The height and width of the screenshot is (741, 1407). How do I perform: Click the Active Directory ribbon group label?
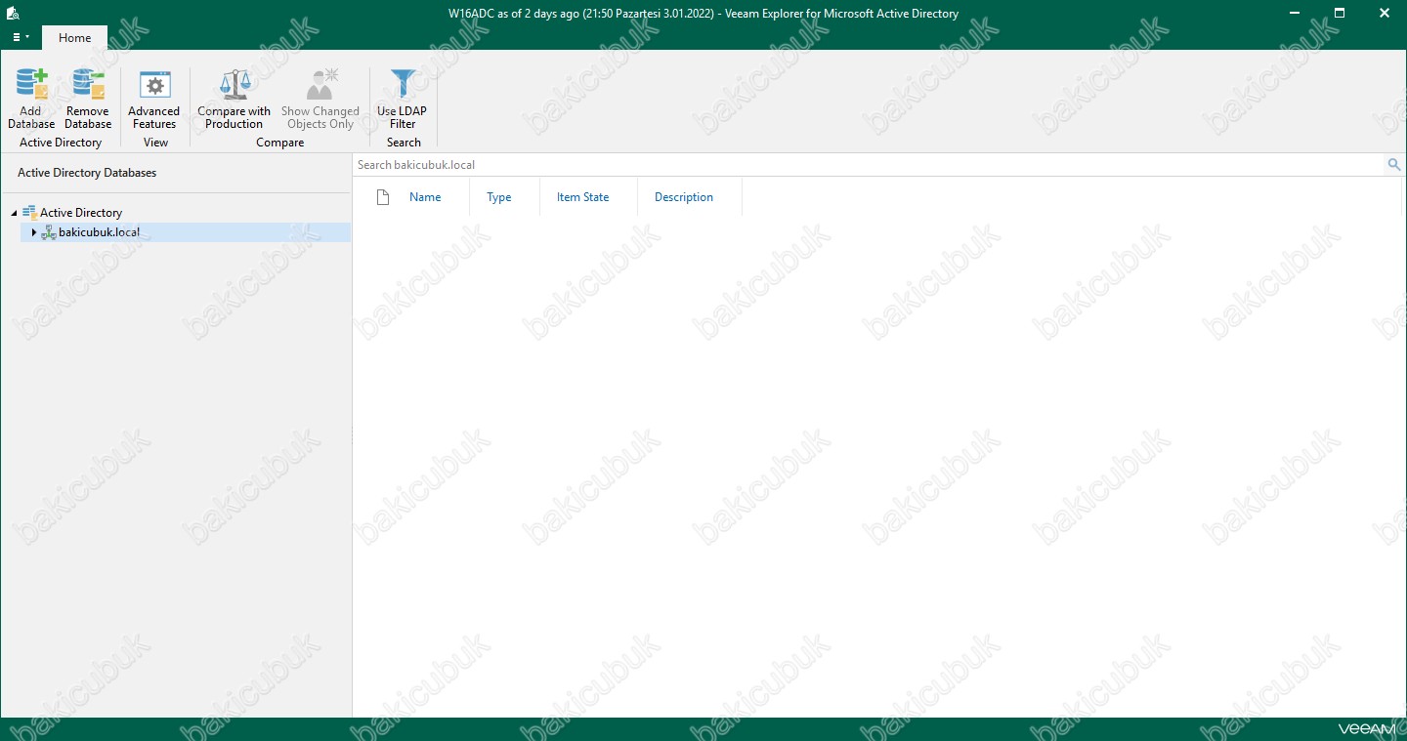click(x=61, y=143)
